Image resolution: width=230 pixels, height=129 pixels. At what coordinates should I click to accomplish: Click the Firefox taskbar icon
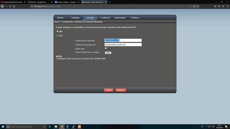click(62, 126)
